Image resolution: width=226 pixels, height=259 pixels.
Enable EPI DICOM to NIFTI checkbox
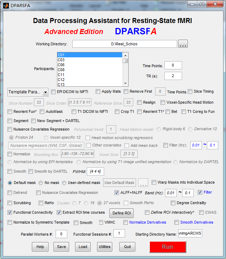click(x=53, y=92)
